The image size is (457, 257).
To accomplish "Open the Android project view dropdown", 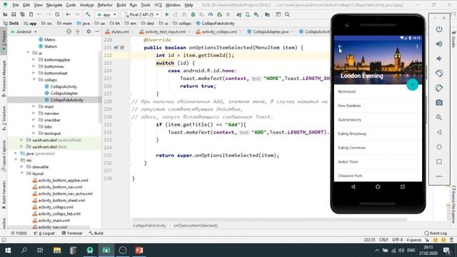I will pyautogui.click(x=24, y=31).
